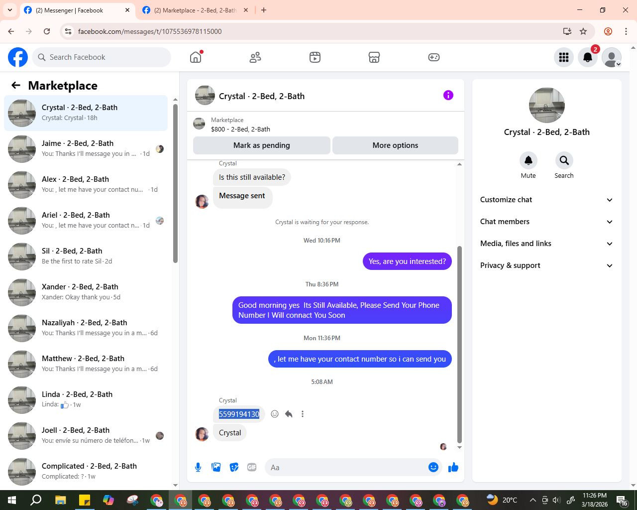Click Mark as pending button
Viewport: 637px width, 510px height.
point(262,145)
